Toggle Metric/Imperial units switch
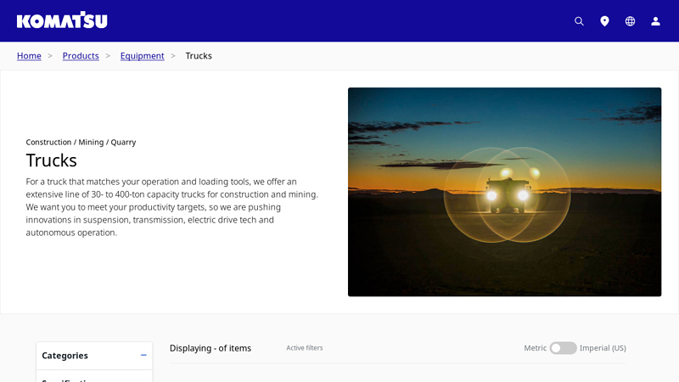This screenshot has height=382, width=679. click(x=563, y=348)
